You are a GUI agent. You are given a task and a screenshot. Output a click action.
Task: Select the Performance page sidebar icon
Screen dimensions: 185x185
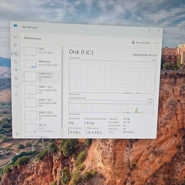(16, 54)
